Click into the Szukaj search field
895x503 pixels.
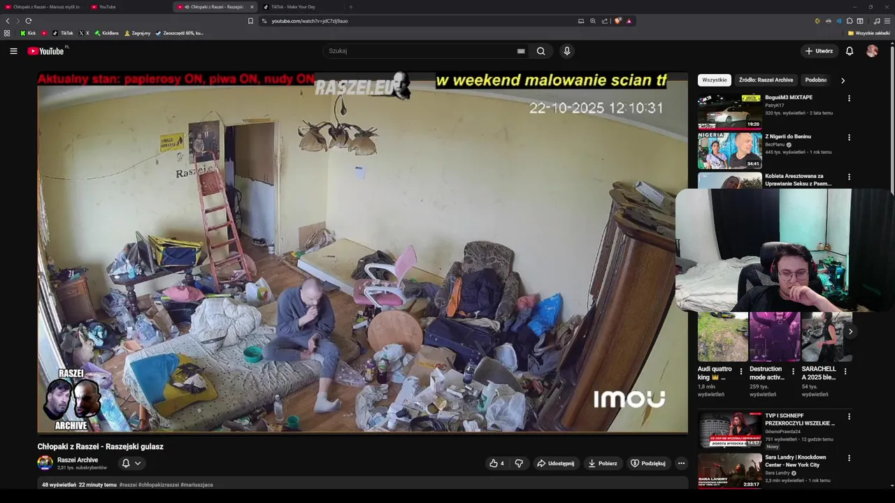[420, 51]
